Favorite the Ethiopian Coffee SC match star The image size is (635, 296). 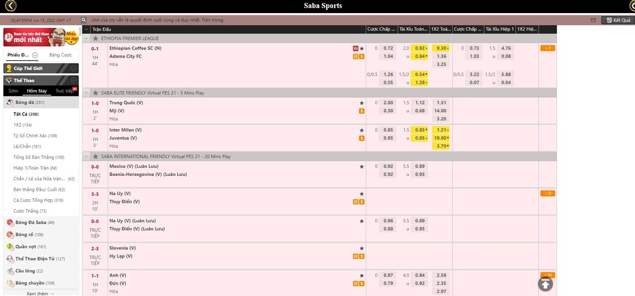click(362, 48)
